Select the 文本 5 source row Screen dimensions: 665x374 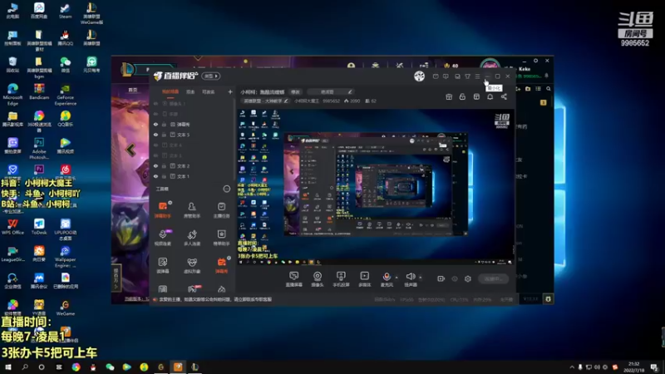tap(193, 135)
